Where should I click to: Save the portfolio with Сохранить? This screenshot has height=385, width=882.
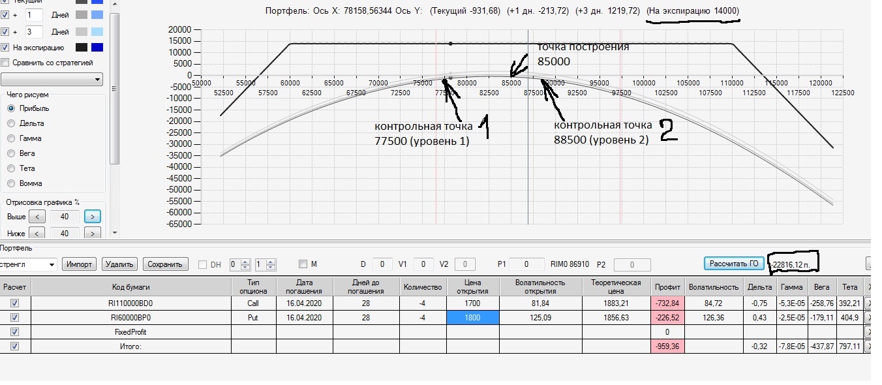165,264
